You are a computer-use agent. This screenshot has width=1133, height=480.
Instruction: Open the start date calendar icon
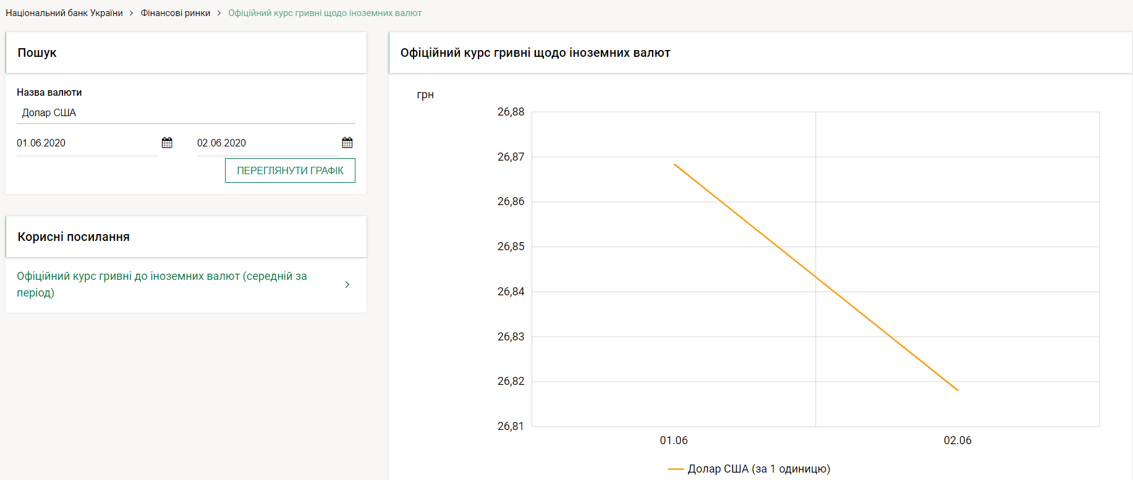click(x=167, y=143)
